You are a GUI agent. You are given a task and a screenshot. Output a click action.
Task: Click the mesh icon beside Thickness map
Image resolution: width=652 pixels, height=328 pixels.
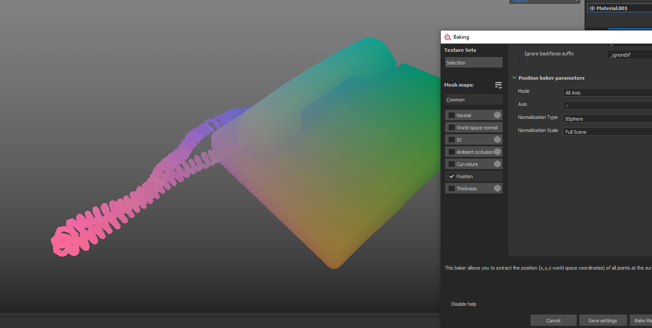click(x=497, y=189)
